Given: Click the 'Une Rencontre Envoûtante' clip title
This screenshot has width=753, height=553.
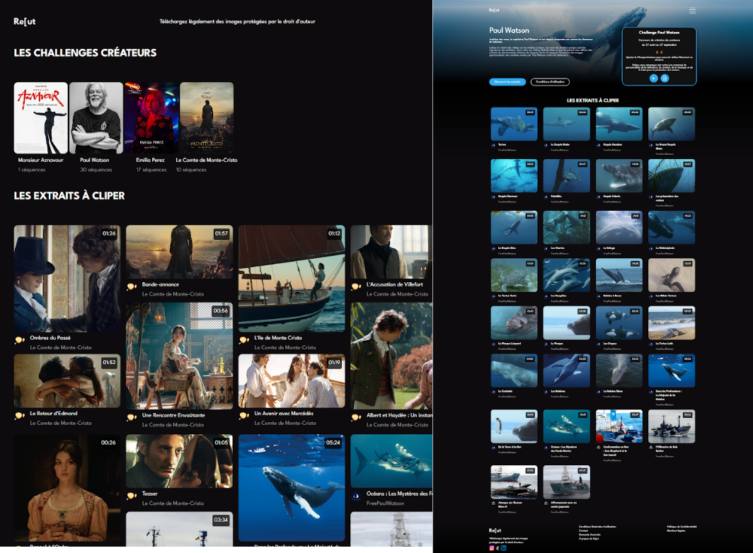Looking at the screenshot, I should click(x=173, y=415).
